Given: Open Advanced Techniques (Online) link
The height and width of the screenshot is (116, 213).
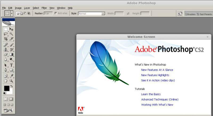Looking at the screenshot, I should pos(160,99).
